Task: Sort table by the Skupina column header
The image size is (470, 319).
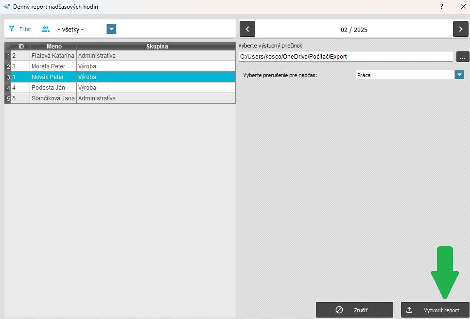Action: click(157, 47)
